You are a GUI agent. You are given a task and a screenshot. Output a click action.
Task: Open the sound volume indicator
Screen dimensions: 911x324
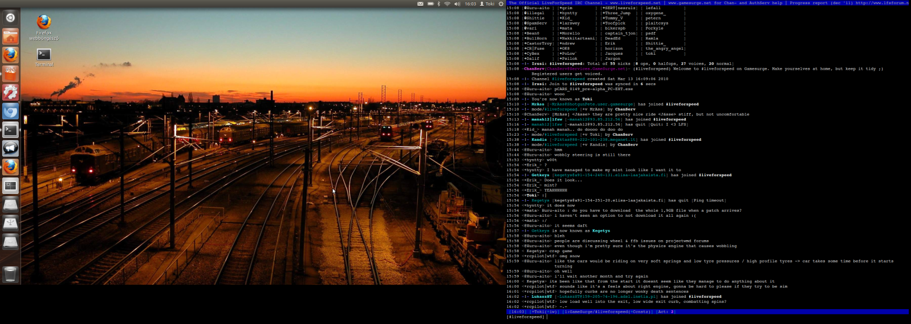(457, 4)
